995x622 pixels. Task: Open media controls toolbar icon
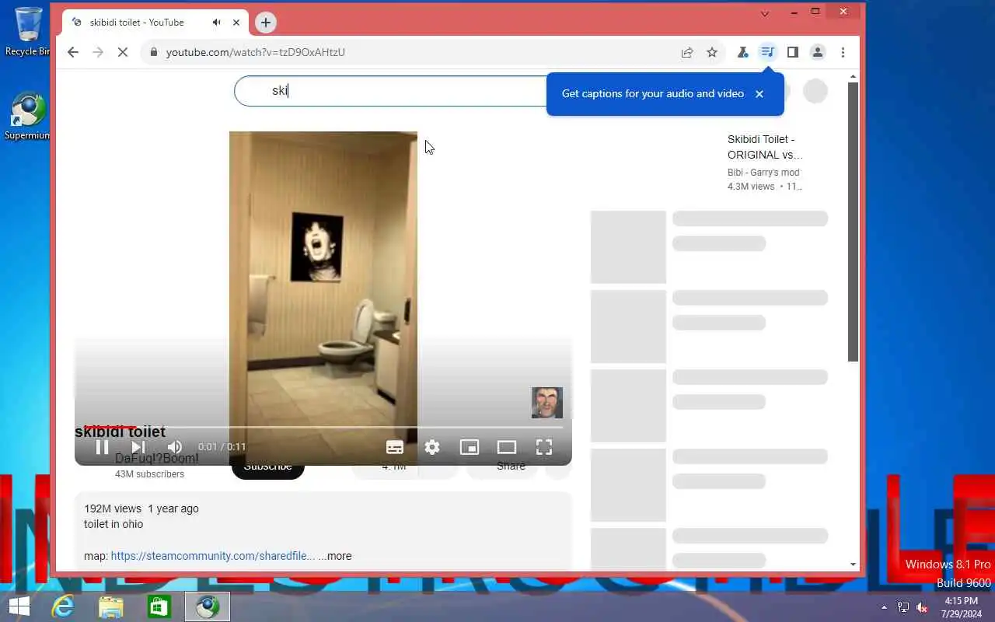(767, 52)
